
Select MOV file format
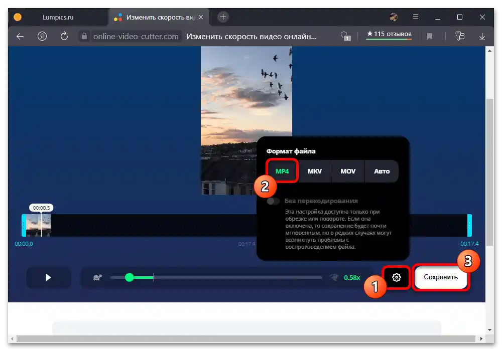(348, 171)
